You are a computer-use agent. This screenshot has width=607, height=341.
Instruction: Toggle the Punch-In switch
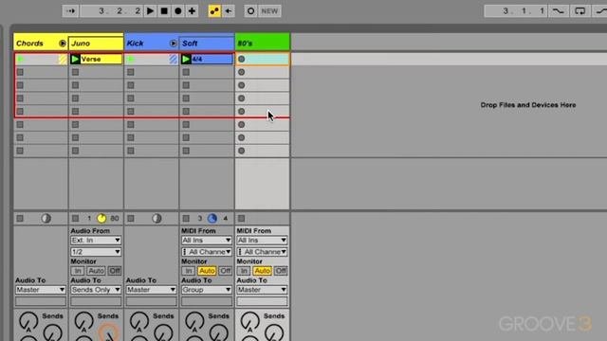click(558, 10)
